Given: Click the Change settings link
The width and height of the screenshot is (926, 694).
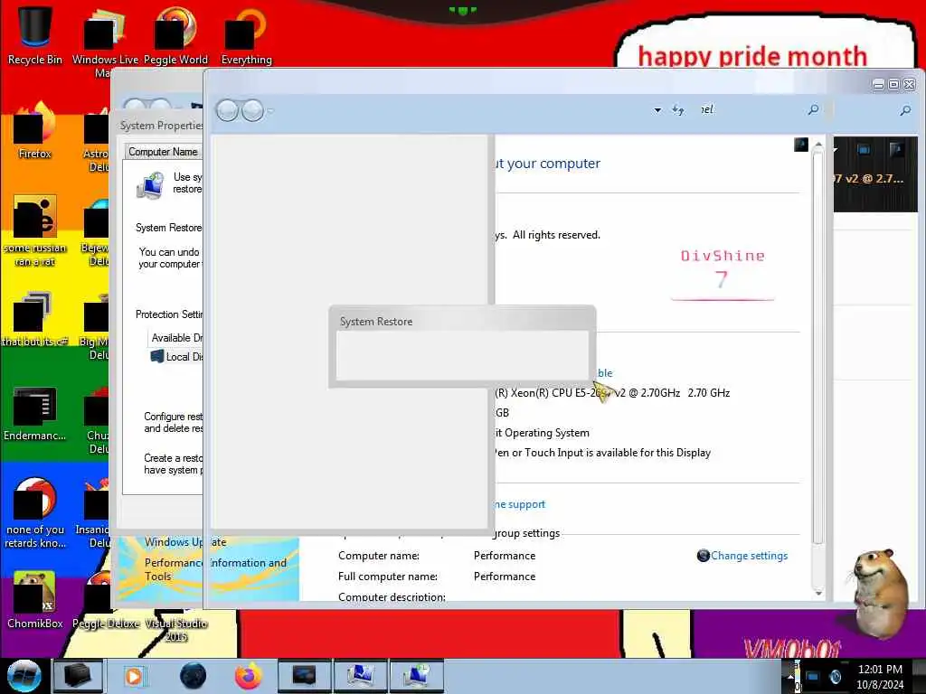Looking at the screenshot, I should 749,556.
